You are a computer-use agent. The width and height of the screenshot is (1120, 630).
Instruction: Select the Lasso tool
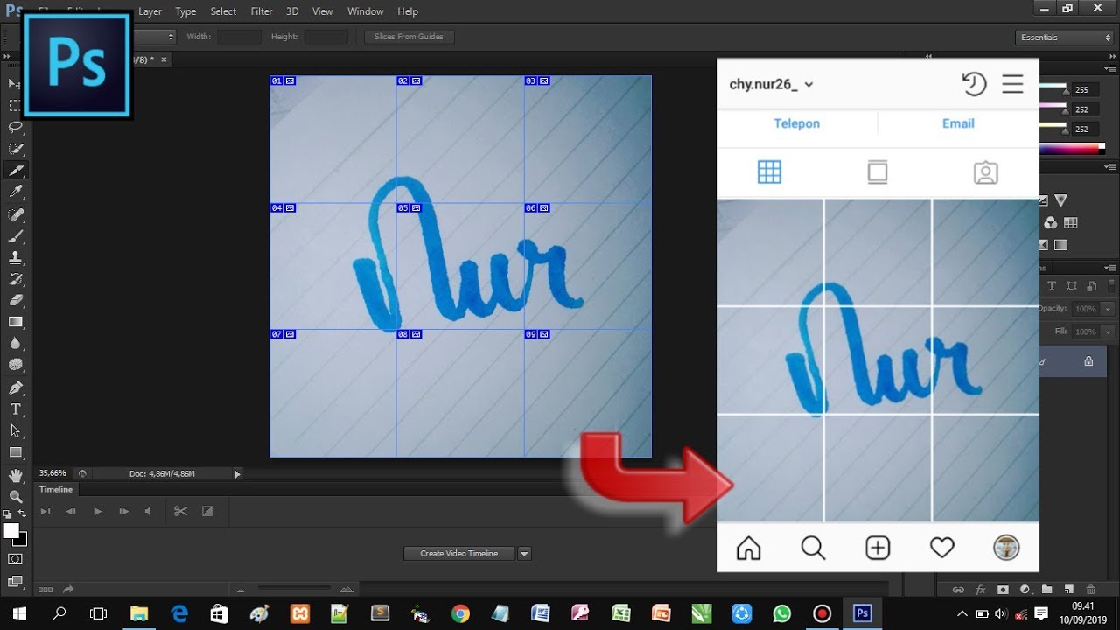15,127
